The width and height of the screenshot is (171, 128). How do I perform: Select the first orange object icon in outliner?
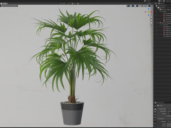click(160, 10)
